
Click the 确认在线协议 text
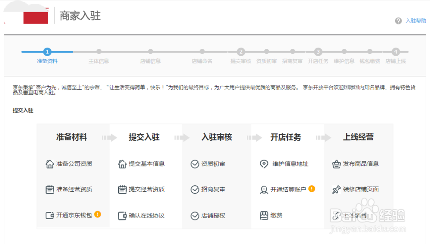tap(147, 216)
